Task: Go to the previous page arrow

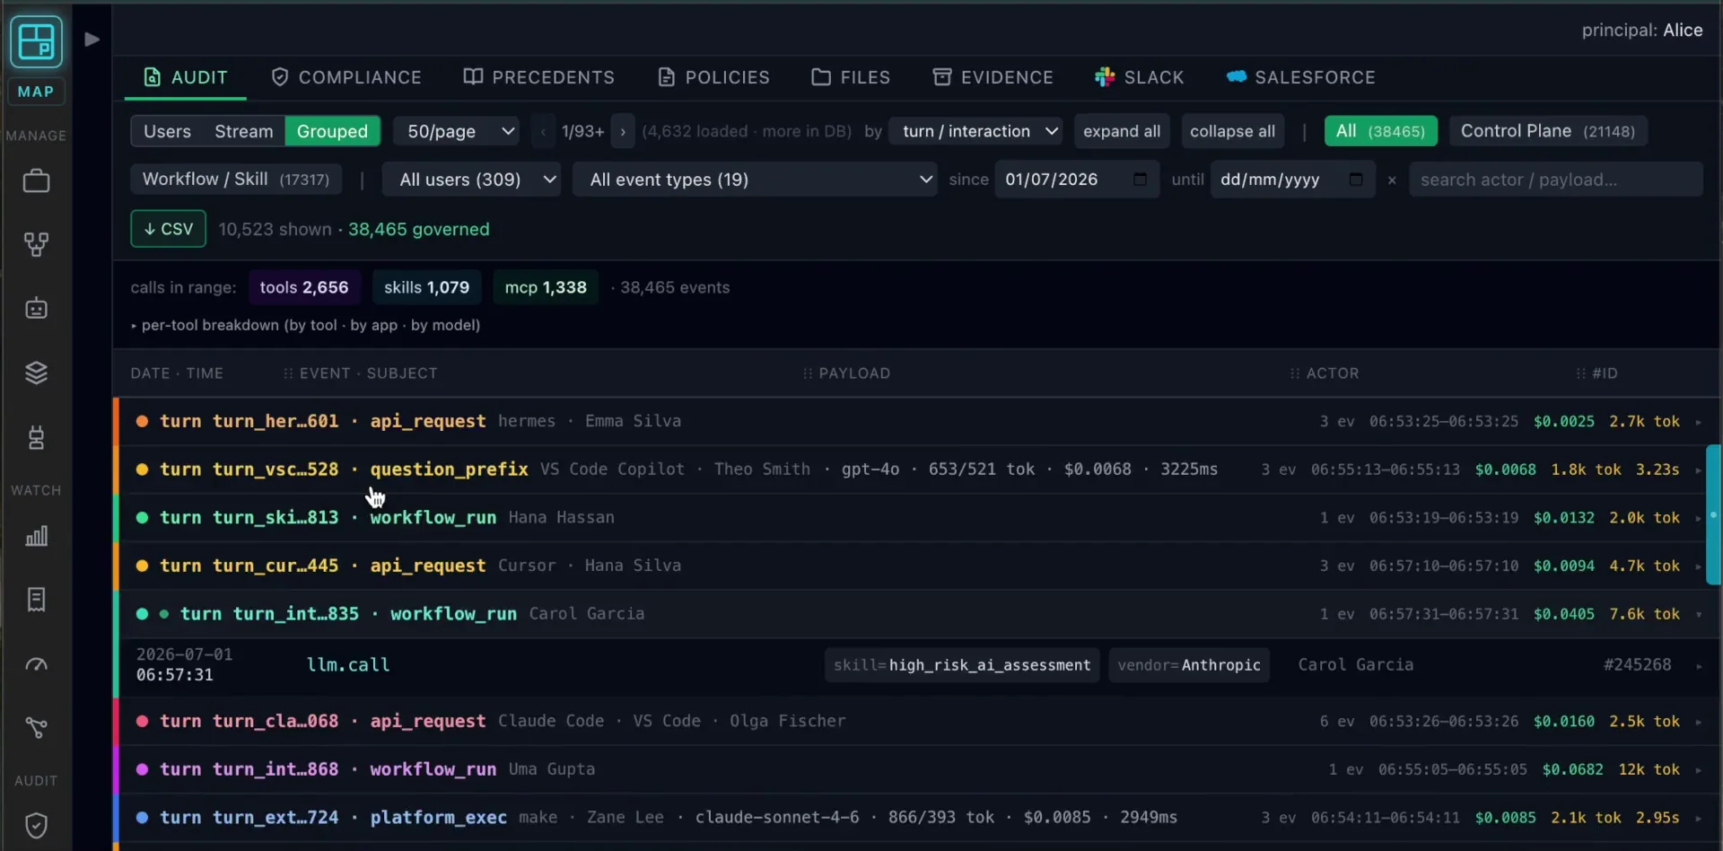Action: pyautogui.click(x=543, y=131)
